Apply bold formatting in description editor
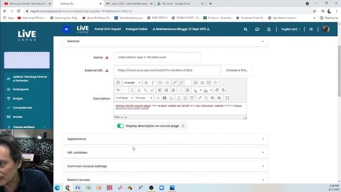The height and width of the screenshot is (192, 341). pos(146,83)
